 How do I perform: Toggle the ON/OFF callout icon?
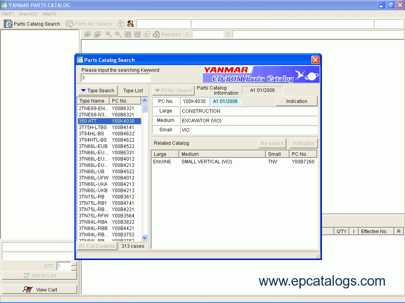click(147, 34)
